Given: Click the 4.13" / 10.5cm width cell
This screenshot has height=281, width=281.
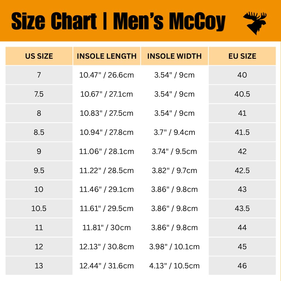Looking at the screenshot, I should pos(175,266).
